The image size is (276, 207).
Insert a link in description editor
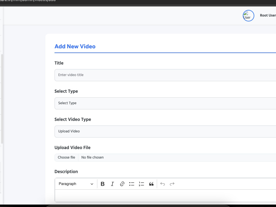[x=122, y=184]
